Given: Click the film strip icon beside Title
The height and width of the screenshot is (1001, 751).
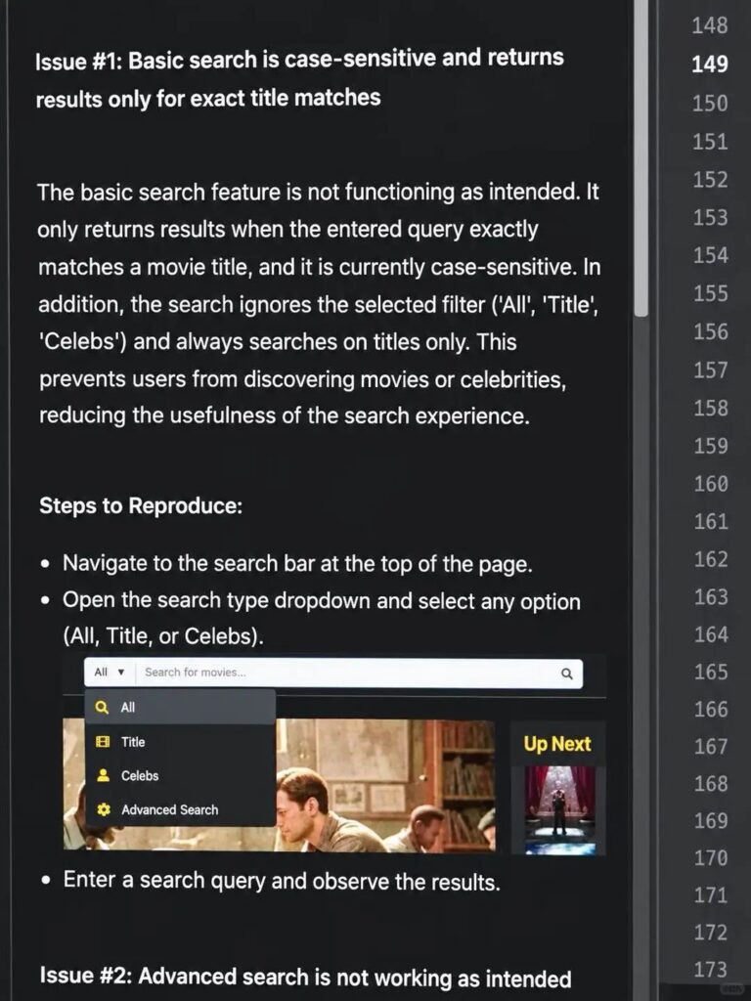Looking at the screenshot, I should pyautogui.click(x=102, y=742).
